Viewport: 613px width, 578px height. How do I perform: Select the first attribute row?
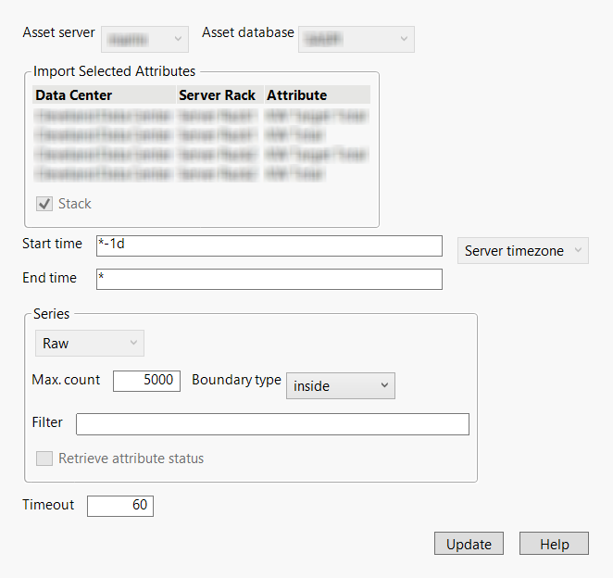[x=200, y=117]
